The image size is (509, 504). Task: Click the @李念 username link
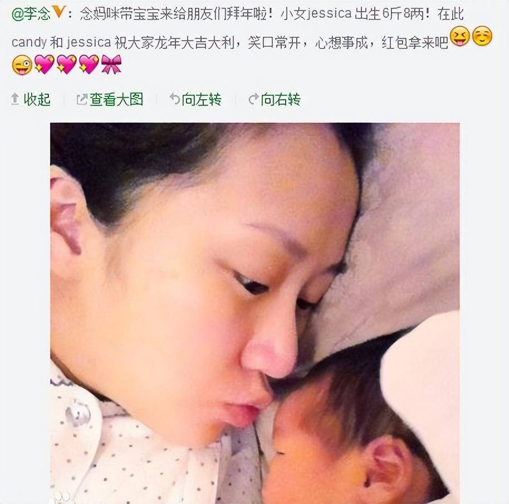(x=31, y=13)
